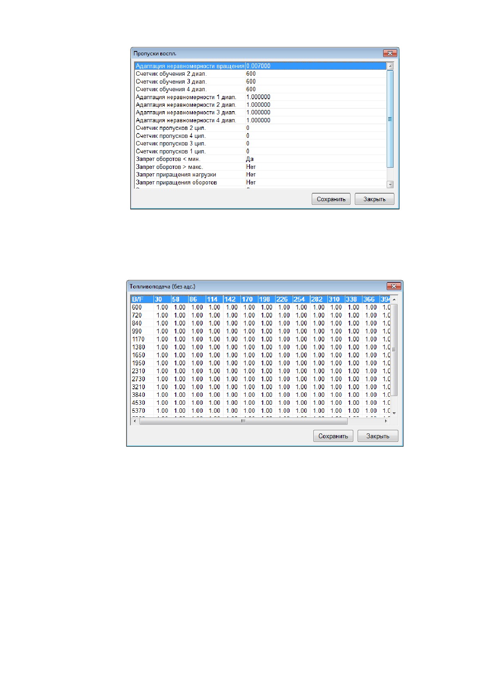Click column header 310 in fuel table
This screenshot has height=698, width=494.
click(x=336, y=299)
